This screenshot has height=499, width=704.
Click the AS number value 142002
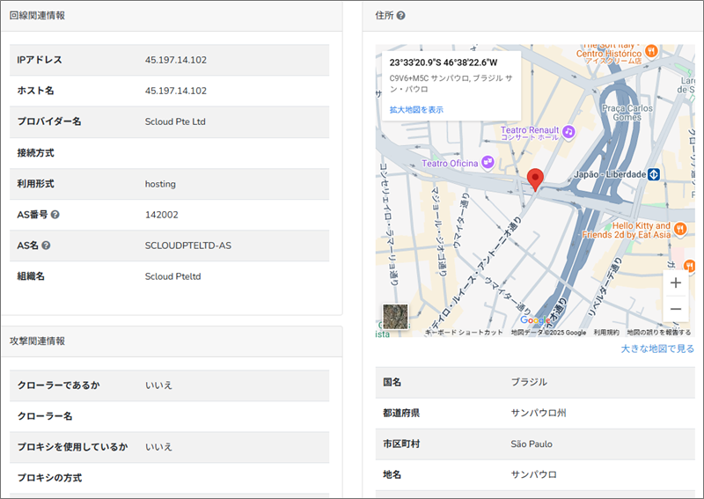click(x=162, y=215)
